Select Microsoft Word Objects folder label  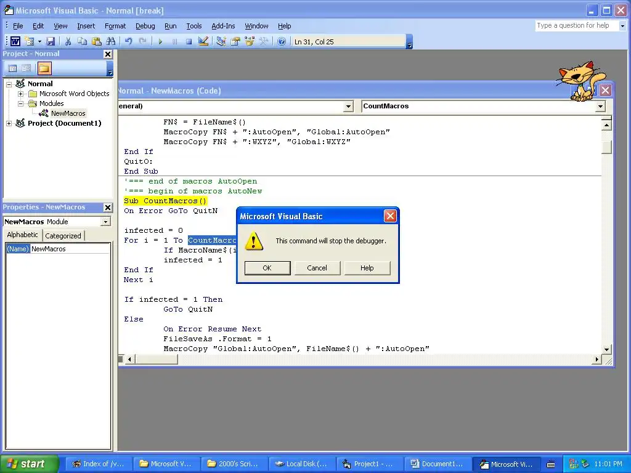tap(75, 94)
